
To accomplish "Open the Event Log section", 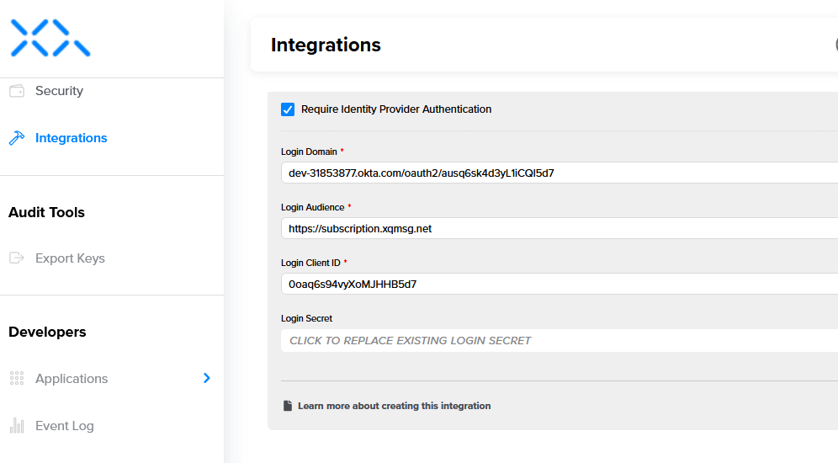I will [x=64, y=426].
